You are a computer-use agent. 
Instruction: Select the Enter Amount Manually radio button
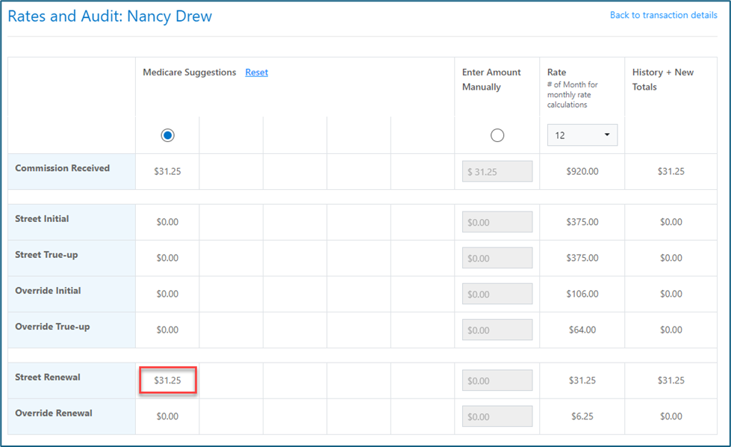click(497, 135)
